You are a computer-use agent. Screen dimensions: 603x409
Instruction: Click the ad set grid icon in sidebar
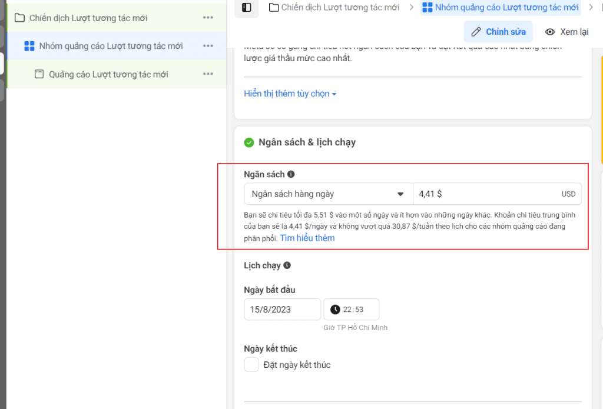[x=29, y=46]
